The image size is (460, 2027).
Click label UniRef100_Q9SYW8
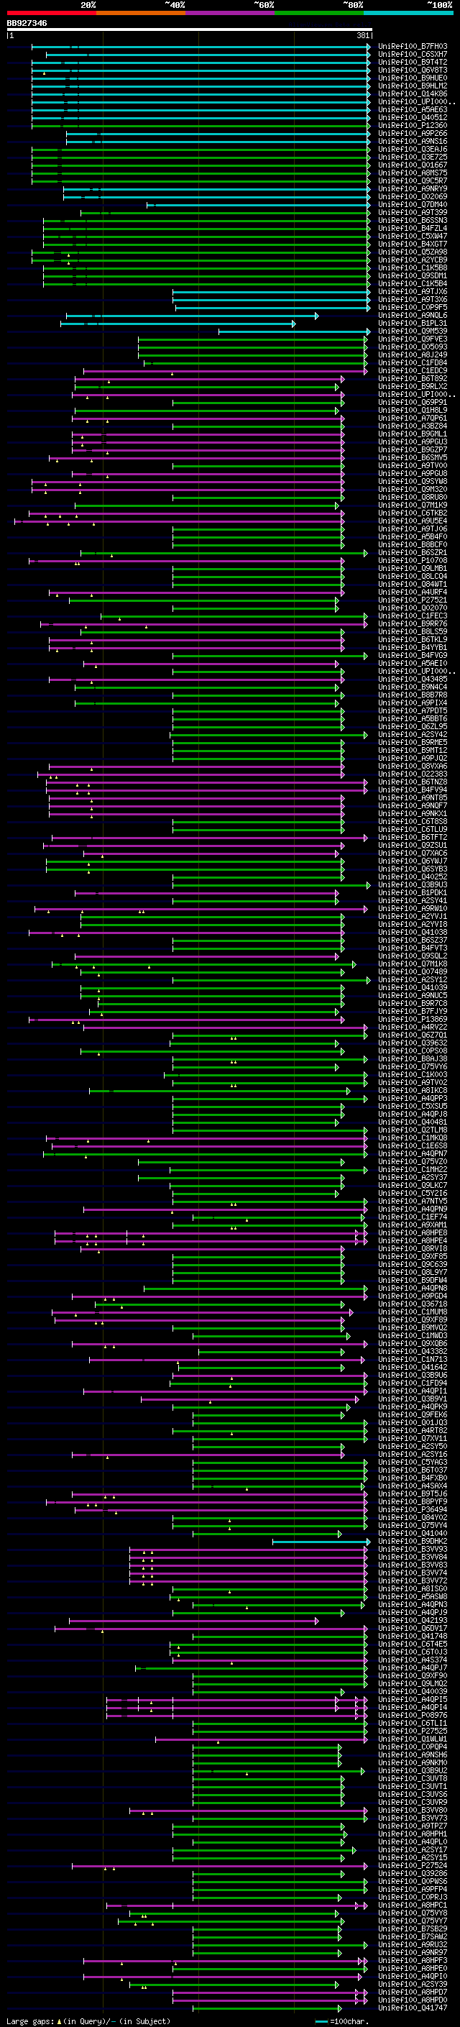pyautogui.click(x=413, y=482)
